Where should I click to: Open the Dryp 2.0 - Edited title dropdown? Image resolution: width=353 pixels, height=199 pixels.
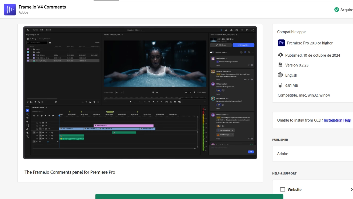click(x=135, y=30)
